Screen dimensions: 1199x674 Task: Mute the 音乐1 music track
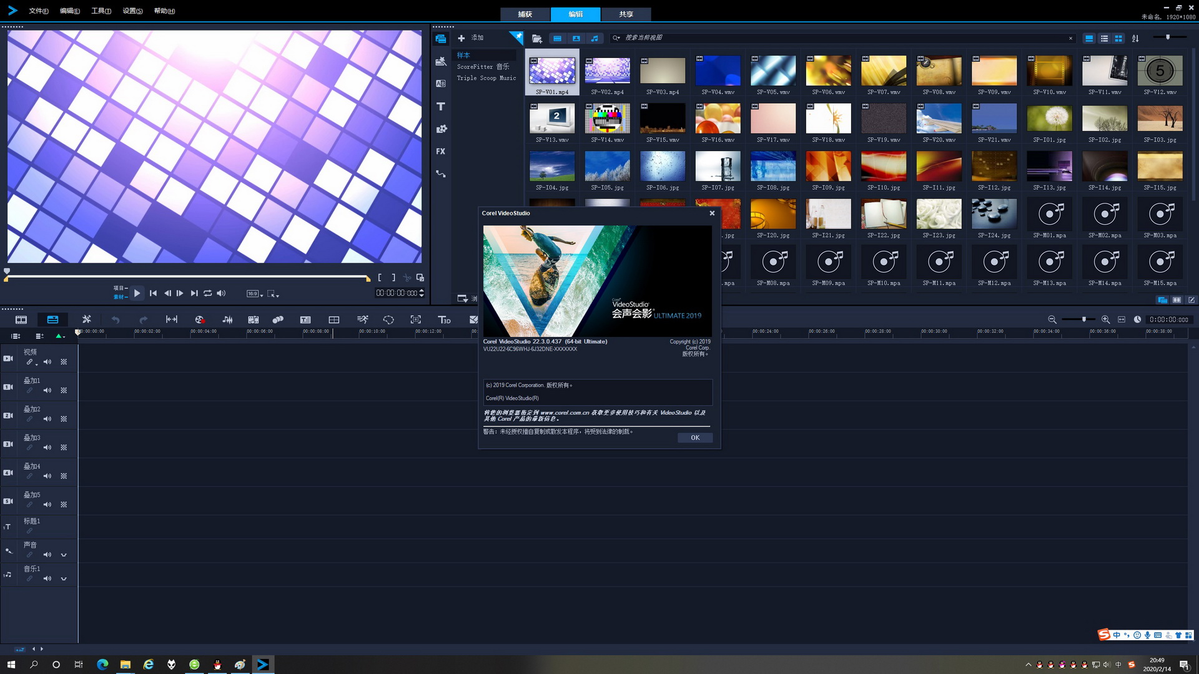(47, 579)
